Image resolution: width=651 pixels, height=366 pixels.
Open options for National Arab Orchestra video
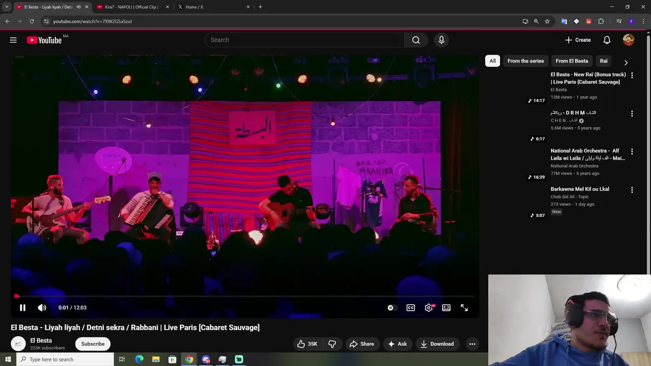632,152
